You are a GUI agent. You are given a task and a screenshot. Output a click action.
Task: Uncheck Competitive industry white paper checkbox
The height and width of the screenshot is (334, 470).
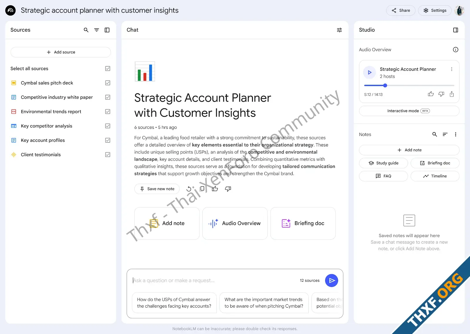pyautogui.click(x=108, y=97)
